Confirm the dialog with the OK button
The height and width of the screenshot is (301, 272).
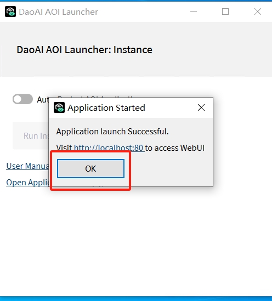pos(90,168)
